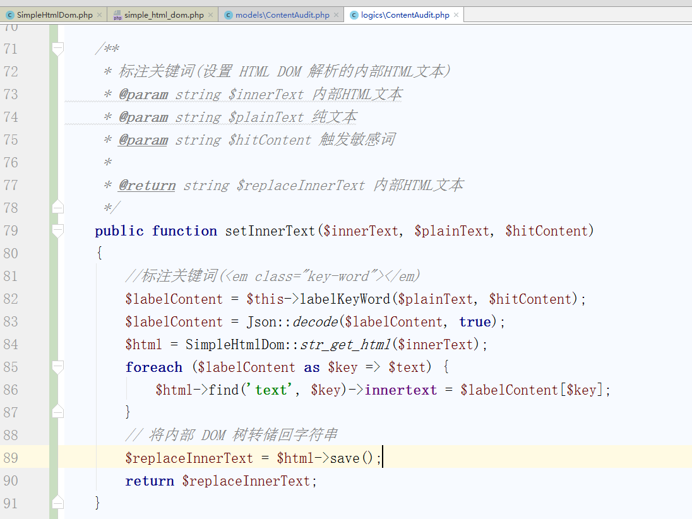Close the active logics\ContentAudit.php tab

click(x=456, y=15)
